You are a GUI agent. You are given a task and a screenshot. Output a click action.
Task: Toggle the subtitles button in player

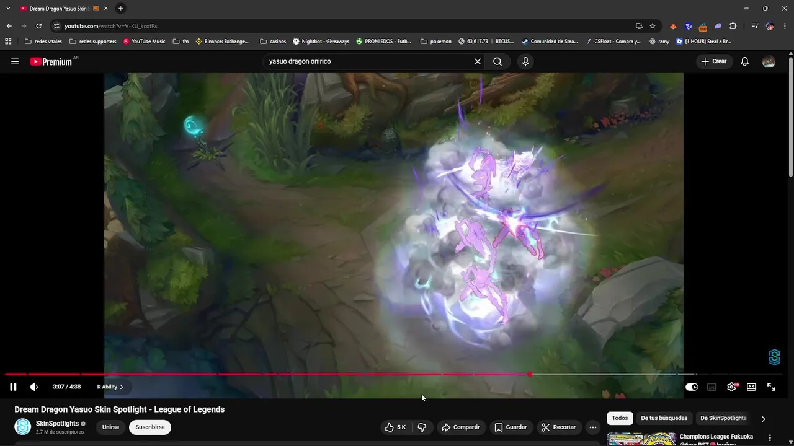712,387
